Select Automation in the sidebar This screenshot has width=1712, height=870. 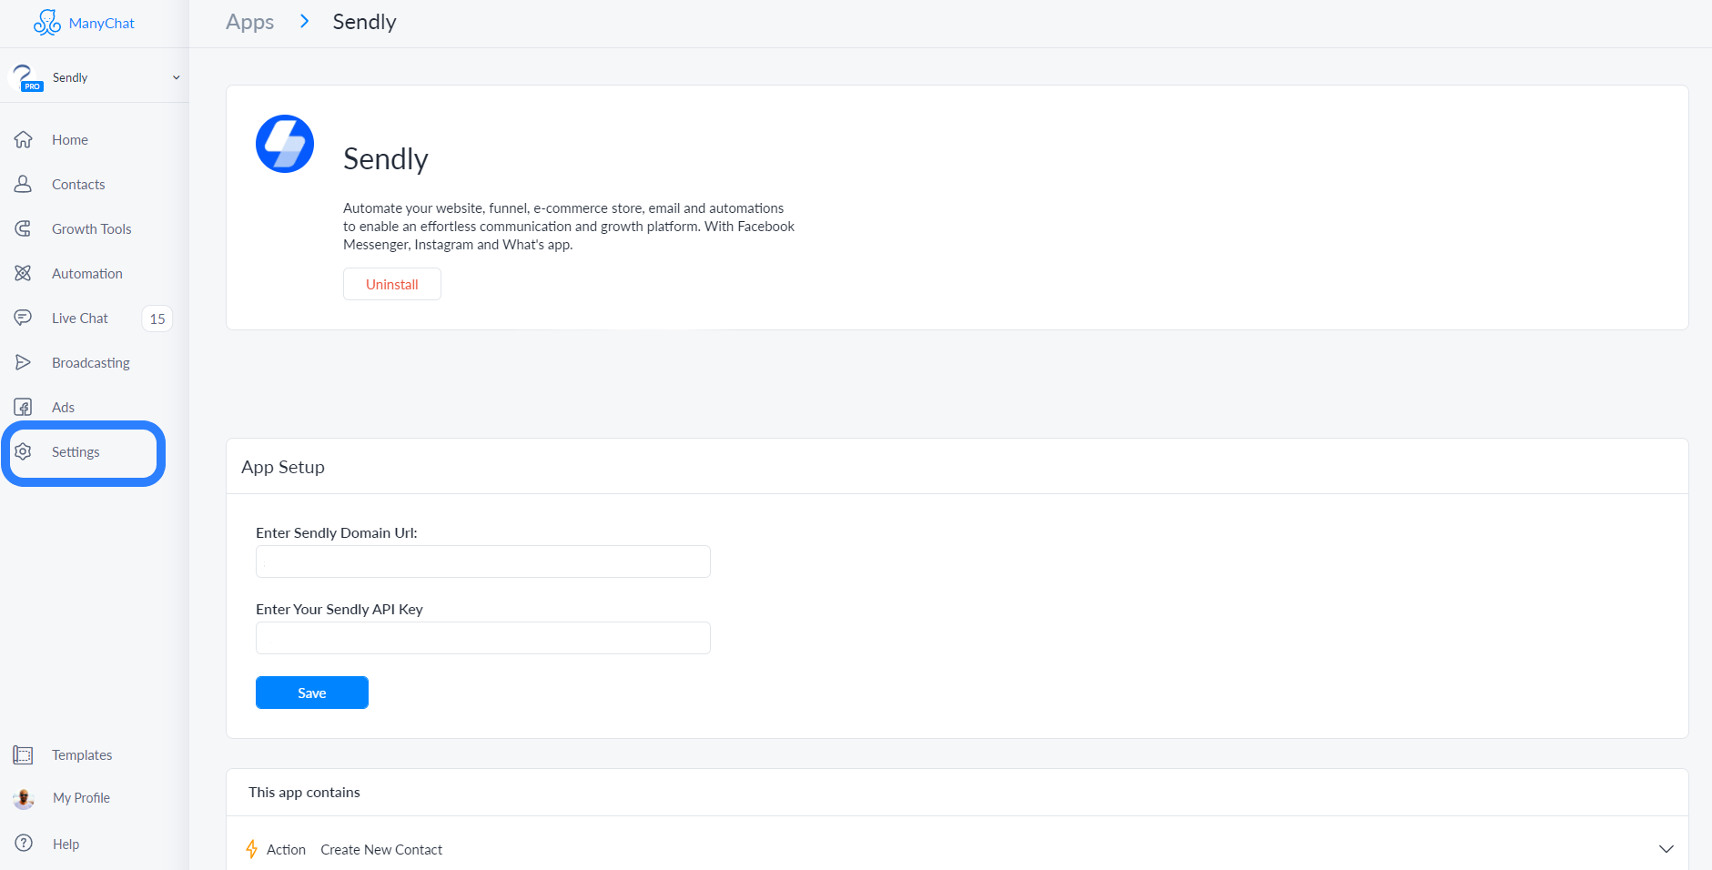point(87,273)
